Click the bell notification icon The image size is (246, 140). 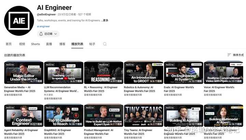tap(41, 34)
